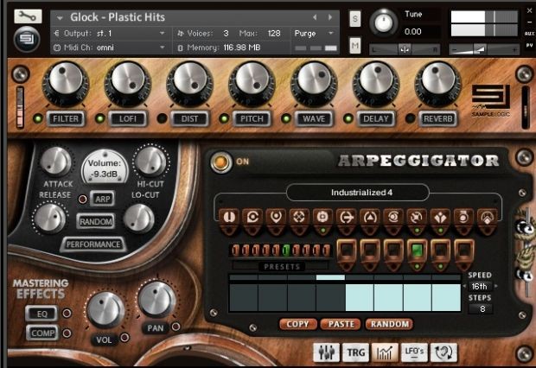
Task: Select the swirling eye arp effect icon
Action: pyautogui.click(x=393, y=217)
